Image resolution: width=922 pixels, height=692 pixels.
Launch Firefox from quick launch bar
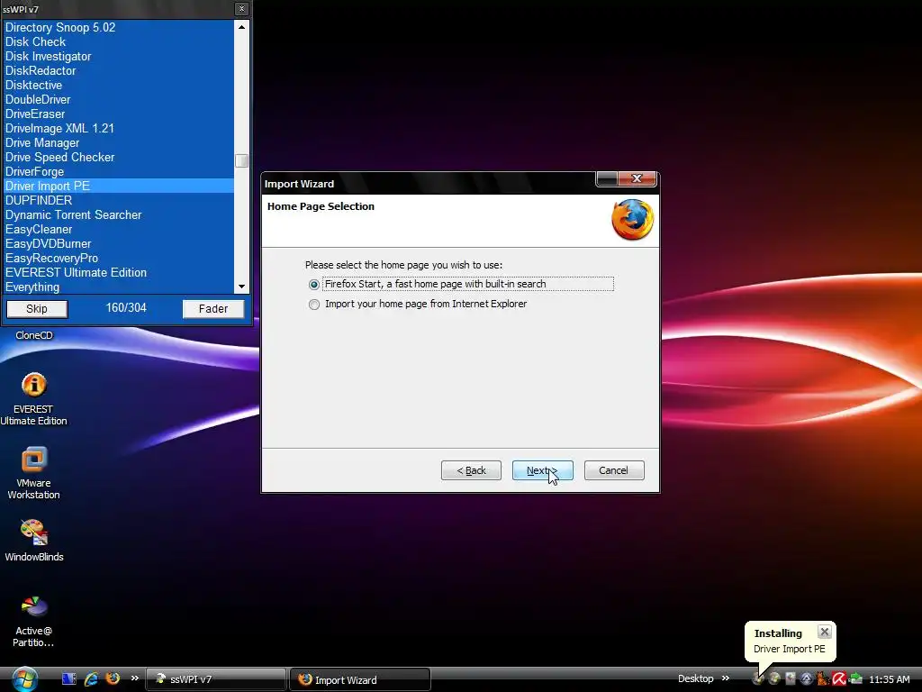(x=113, y=678)
